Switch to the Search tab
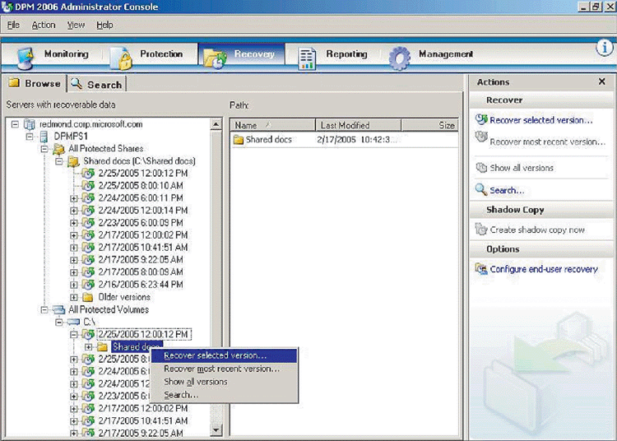The image size is (617, 441). tap(97, 84)
